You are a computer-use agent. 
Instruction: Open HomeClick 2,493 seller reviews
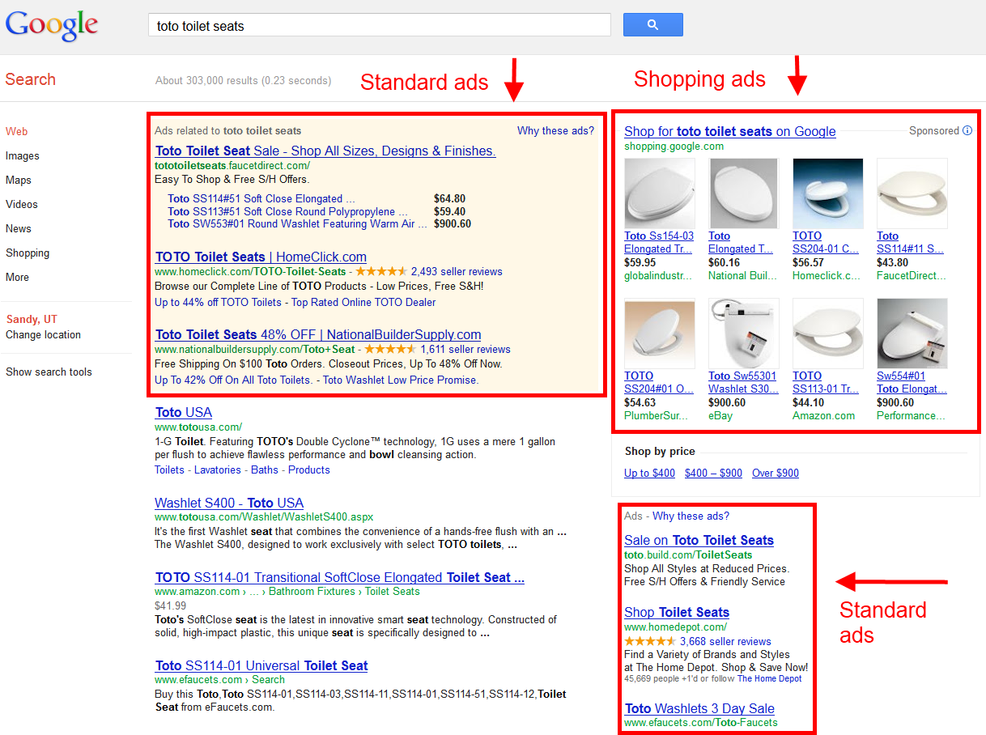coord(457,271)
